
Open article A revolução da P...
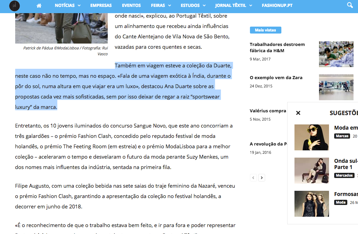(x=268, y=144)
